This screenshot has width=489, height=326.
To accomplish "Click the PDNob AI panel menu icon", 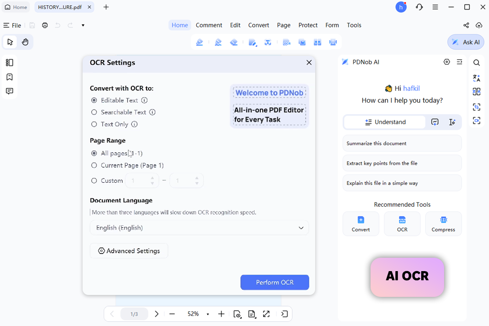I will (x=459, y=62).
